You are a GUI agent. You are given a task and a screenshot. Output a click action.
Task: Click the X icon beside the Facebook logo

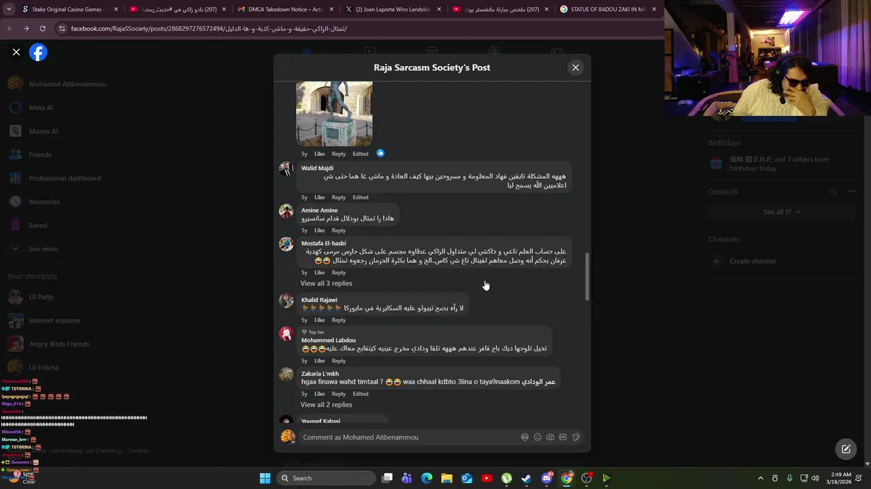tap(16, 52)
